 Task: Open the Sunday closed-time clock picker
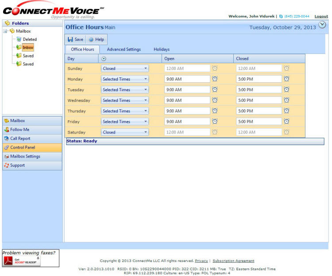tap(287, 68)
